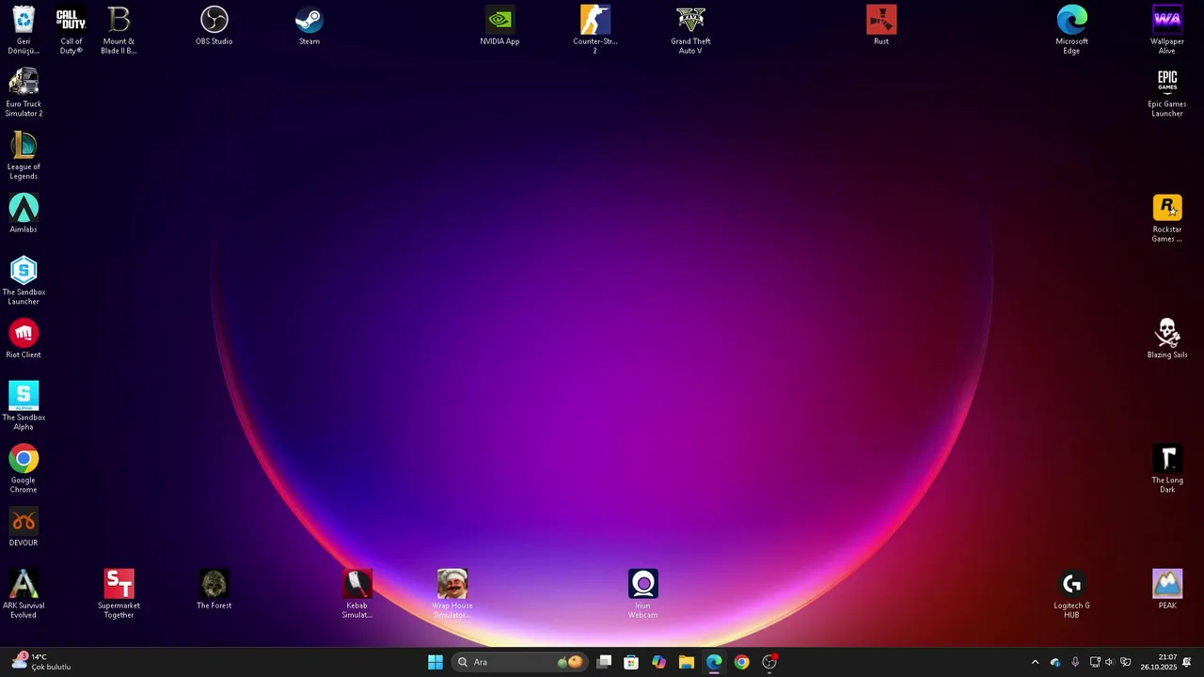Open The Forest game shortcut
Screen dimensions: 1204x677
(214, 590)
